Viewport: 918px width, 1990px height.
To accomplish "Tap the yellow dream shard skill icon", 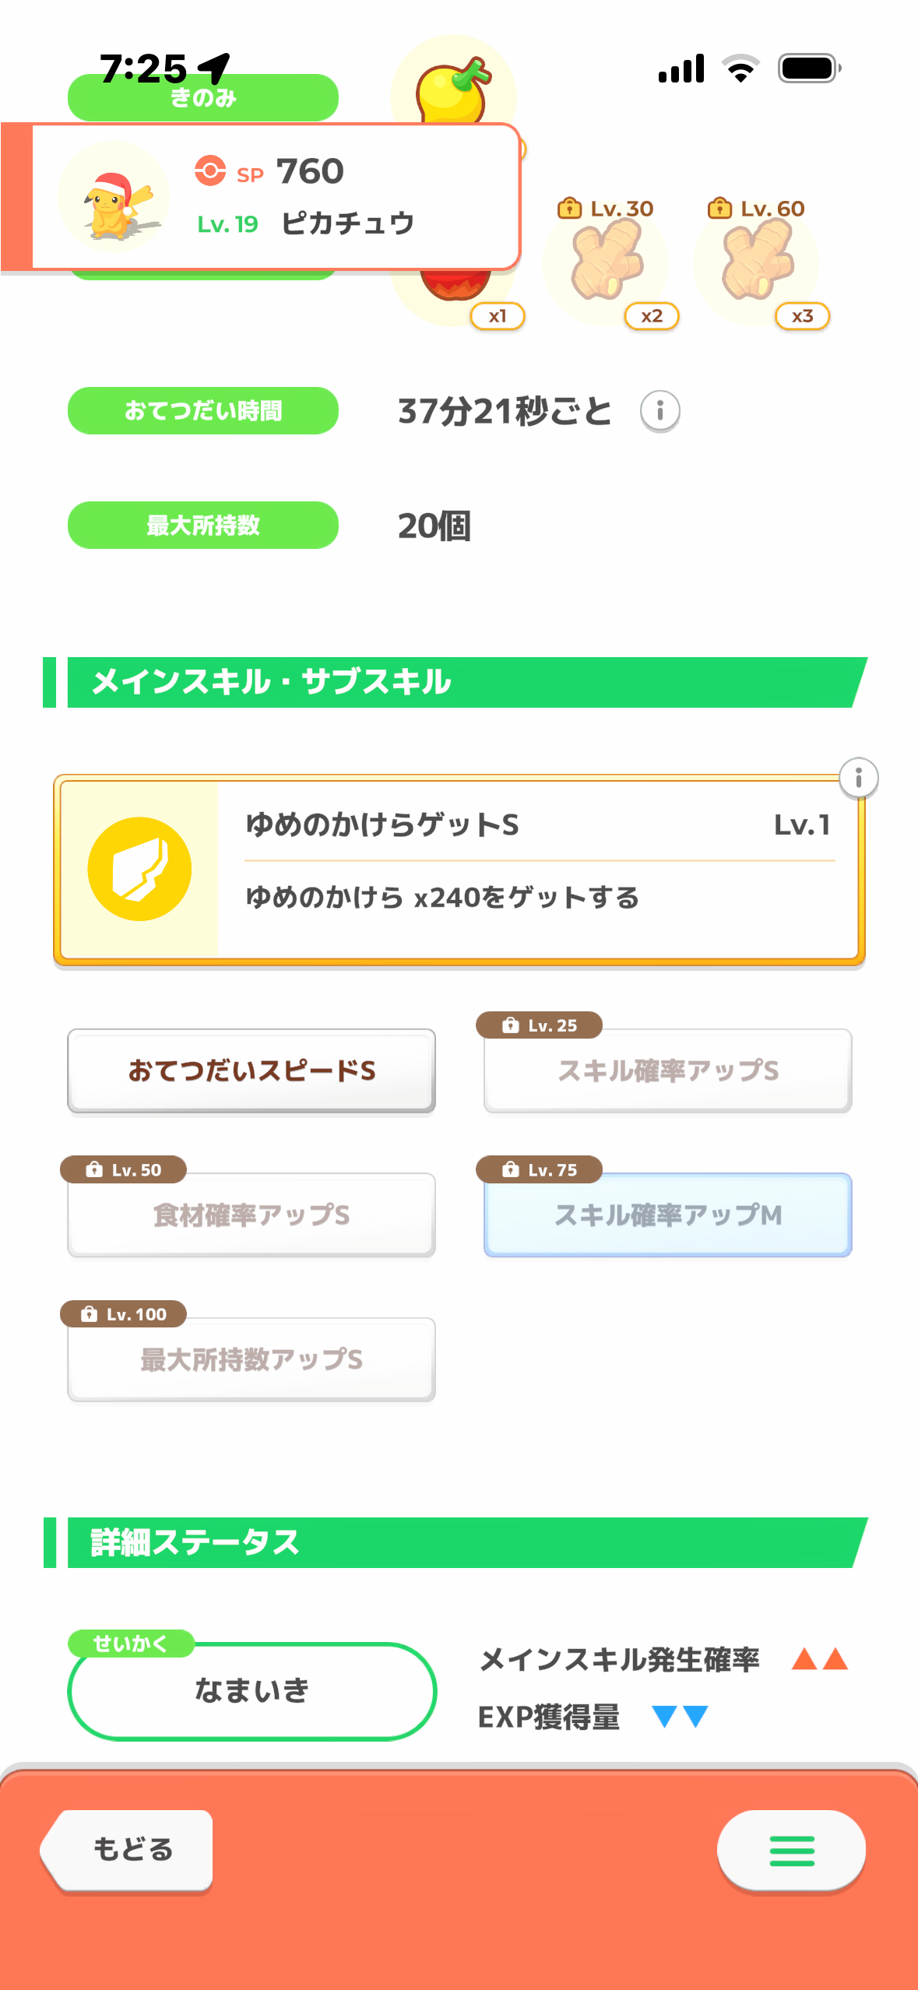I will [139, 869].
